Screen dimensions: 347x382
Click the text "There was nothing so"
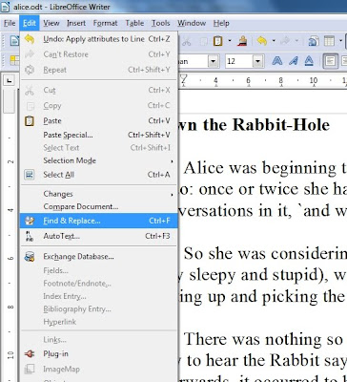(x=263, y=339)
